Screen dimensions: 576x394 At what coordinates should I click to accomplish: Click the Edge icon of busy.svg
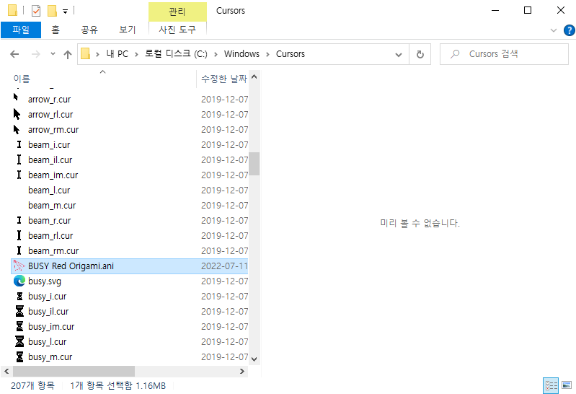(x=19, y=281)
